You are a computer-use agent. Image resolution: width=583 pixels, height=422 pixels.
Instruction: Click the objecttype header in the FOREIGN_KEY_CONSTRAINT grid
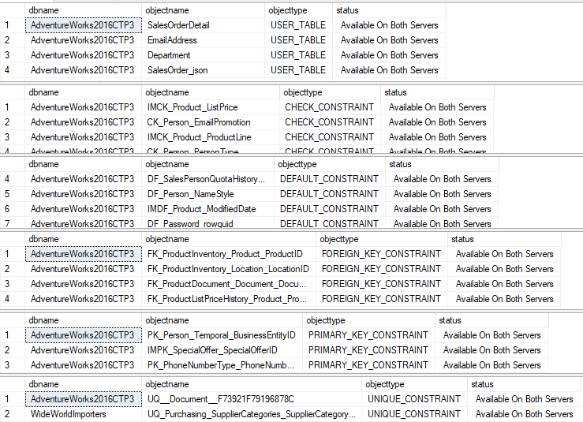coord(382,239)
